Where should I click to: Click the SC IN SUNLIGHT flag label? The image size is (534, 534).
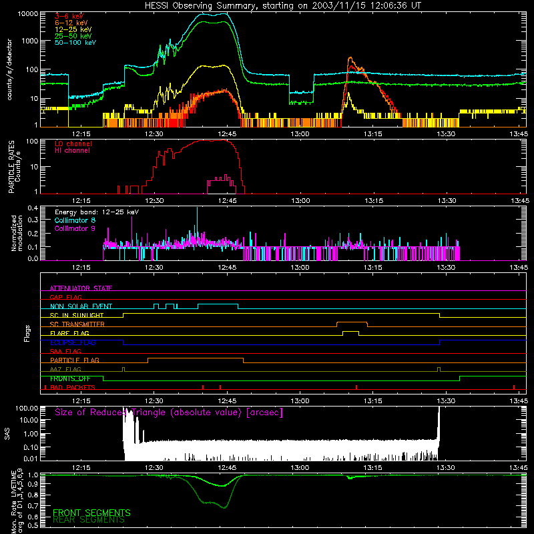point(77,315)
